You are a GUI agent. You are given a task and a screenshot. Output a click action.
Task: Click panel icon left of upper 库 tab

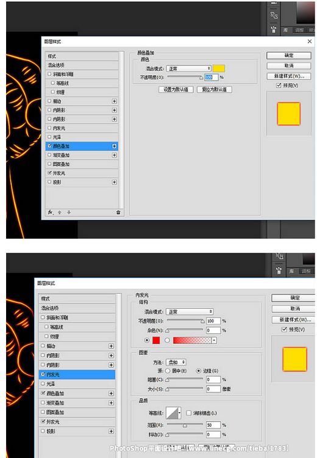click(274, 29)
